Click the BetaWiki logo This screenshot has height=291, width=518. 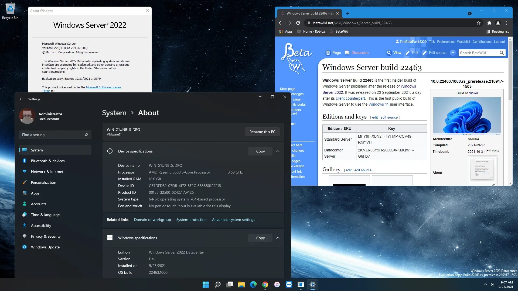click(x=297, y=59)
